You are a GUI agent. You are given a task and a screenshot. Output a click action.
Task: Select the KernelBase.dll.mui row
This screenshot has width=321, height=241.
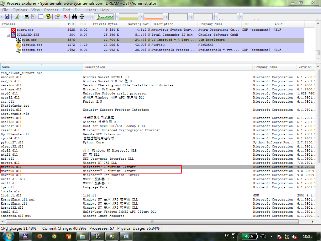(158, 199)
